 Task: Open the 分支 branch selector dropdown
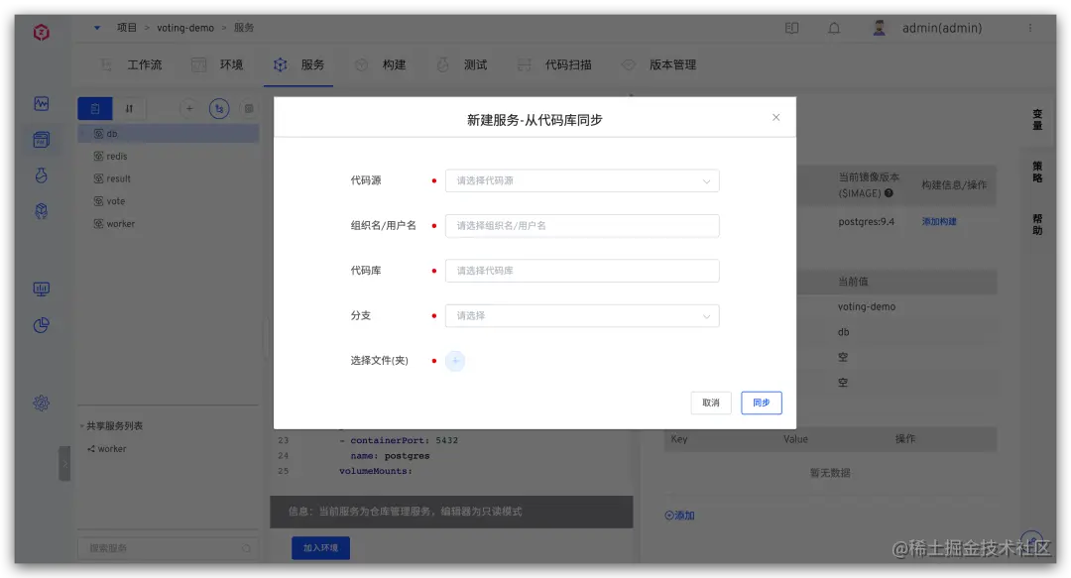(582, 315)
